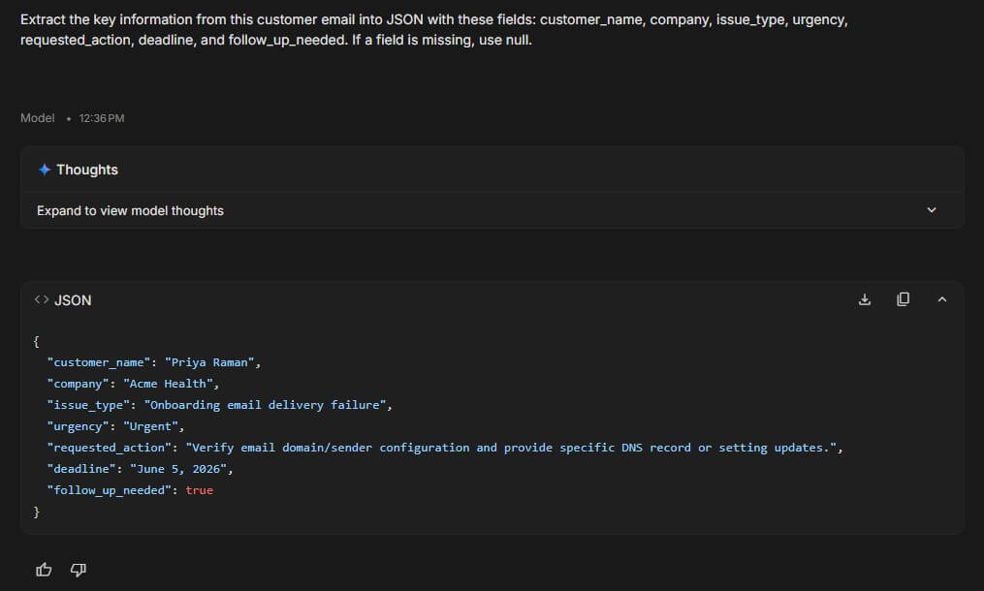Give thumbs down to the response

pos(78,570)
